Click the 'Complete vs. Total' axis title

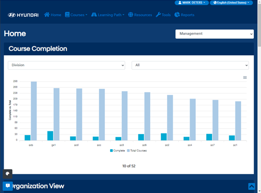tap(10, 110)
